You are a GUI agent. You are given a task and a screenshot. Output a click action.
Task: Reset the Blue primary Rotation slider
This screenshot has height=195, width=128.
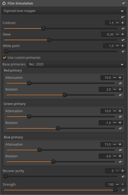pos(121,162)
